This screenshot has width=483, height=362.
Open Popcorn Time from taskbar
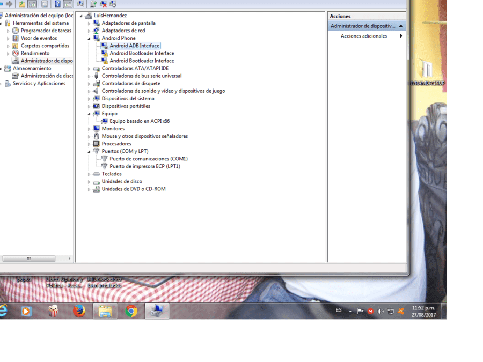click(53, 311)
